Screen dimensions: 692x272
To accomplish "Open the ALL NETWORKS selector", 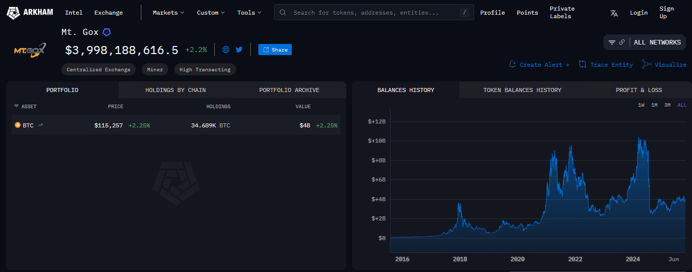I will point(657,42).
